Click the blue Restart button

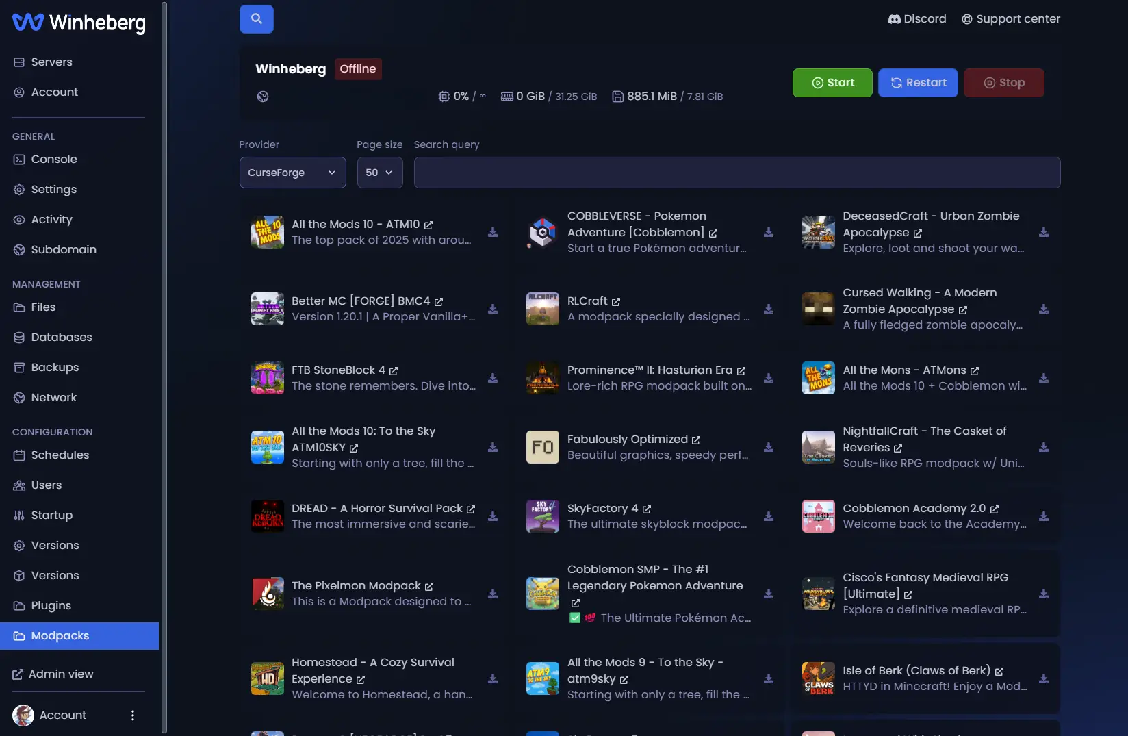[918, 83]
